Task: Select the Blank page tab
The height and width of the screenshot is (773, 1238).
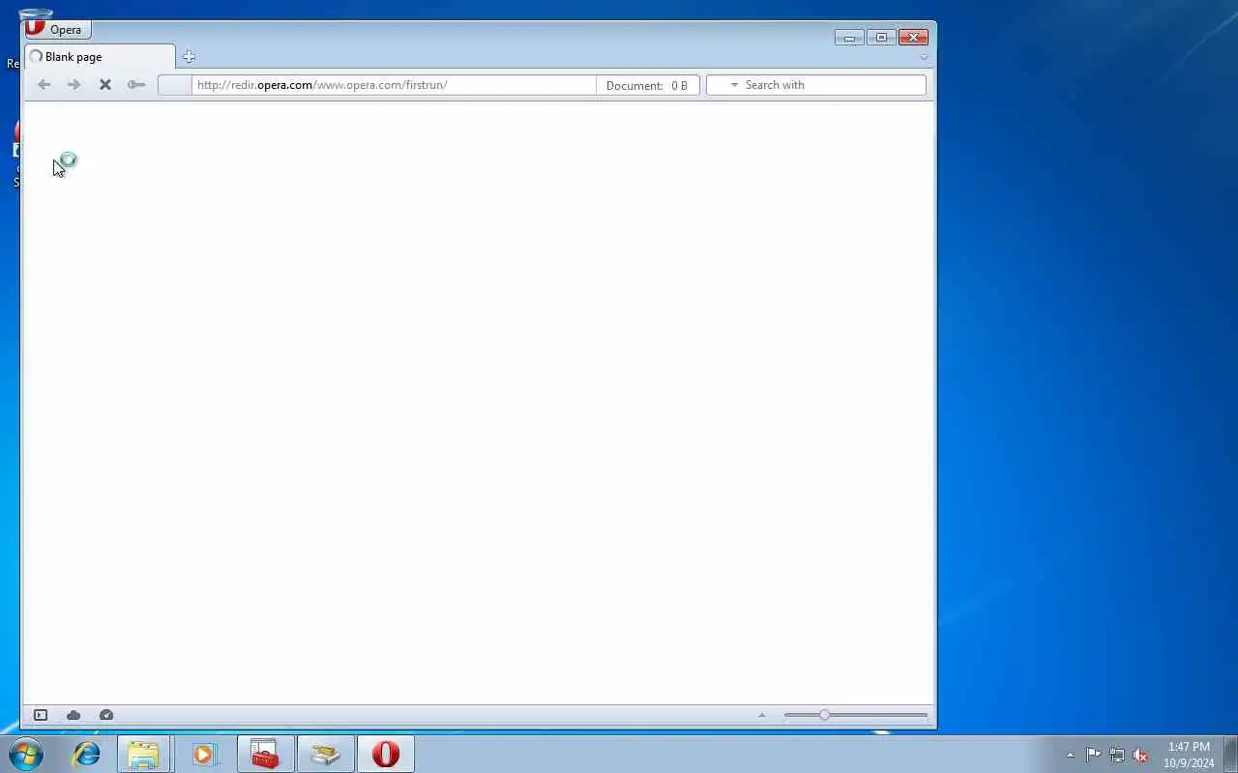Action: [x=100, y=56]
